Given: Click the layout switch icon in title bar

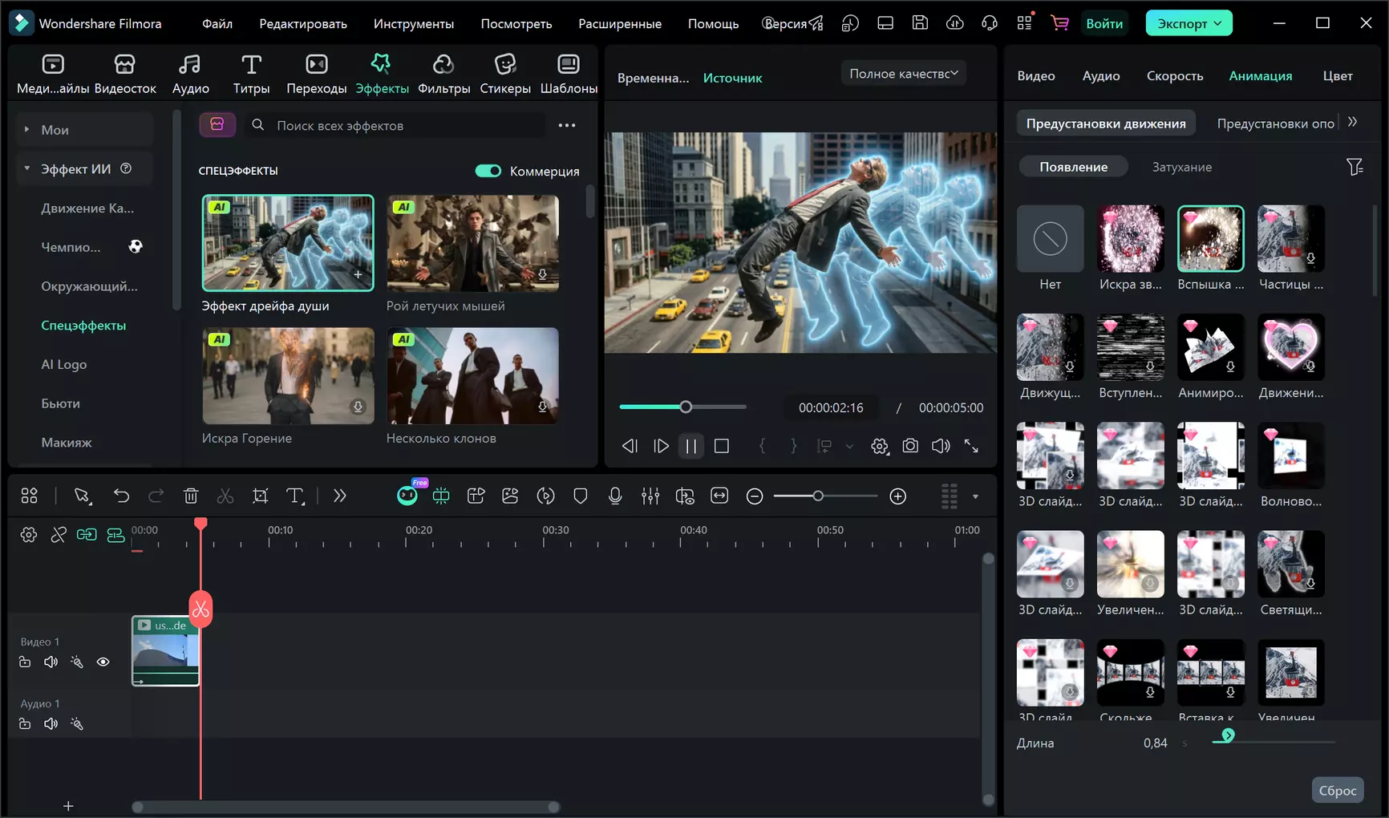Looking at the screenshot, I should pyautogui.click(x=885, y=23).
